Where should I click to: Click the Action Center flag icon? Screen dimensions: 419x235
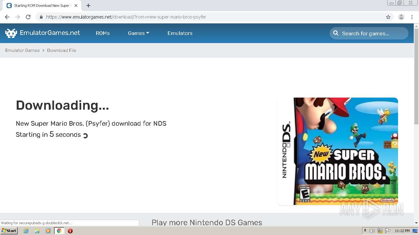pos(388,231)
